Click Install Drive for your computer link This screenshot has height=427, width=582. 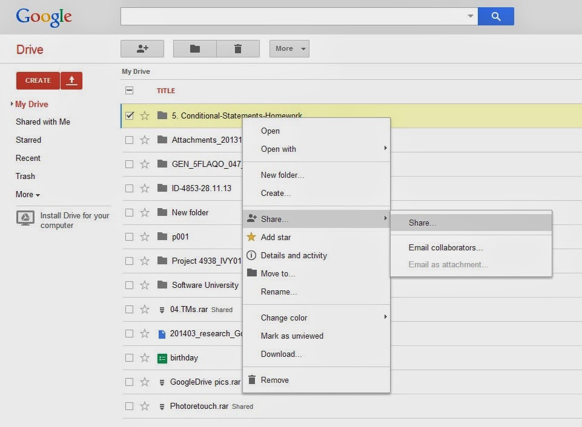[x=74, y=220]
